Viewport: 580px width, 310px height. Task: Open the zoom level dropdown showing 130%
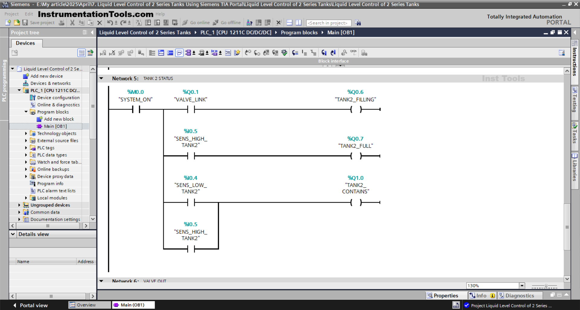(522, 286)
